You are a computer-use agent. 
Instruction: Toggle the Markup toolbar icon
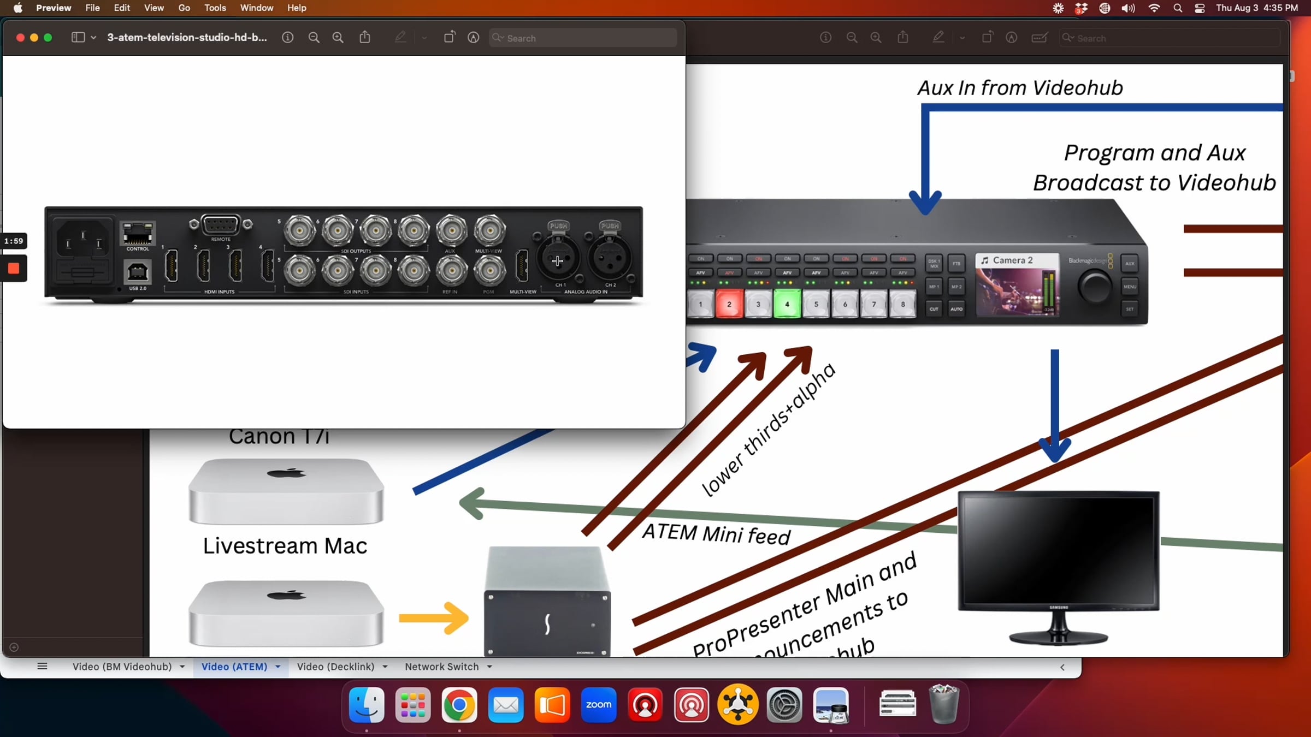[474, 38]
